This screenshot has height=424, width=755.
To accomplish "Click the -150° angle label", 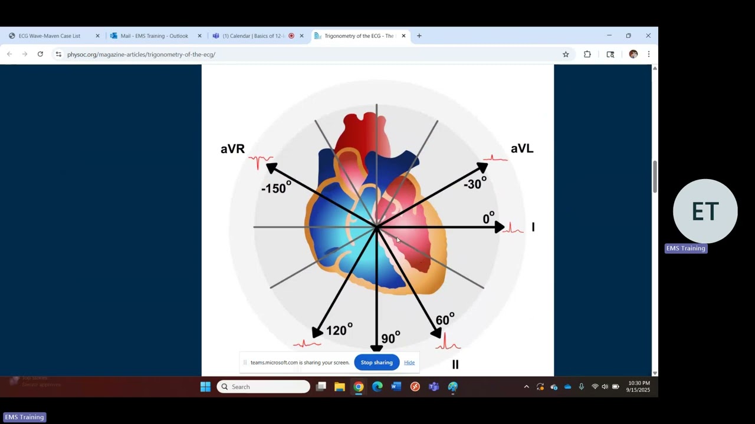I will tap(277, 188).
